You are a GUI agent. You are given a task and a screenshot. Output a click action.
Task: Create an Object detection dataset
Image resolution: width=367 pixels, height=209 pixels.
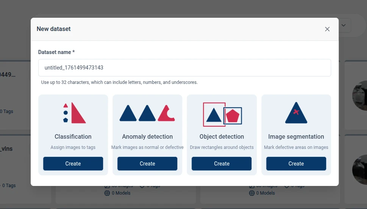(222, 164)
